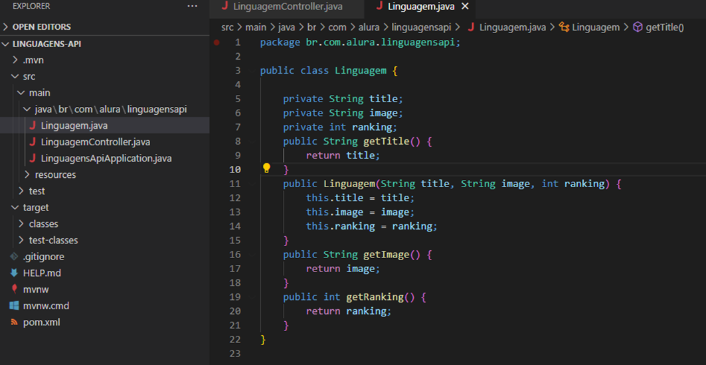Click the Java icon beside LinguagemController.java in explorer
Screen dimensions: 706x365
click(x=33, y=142)
